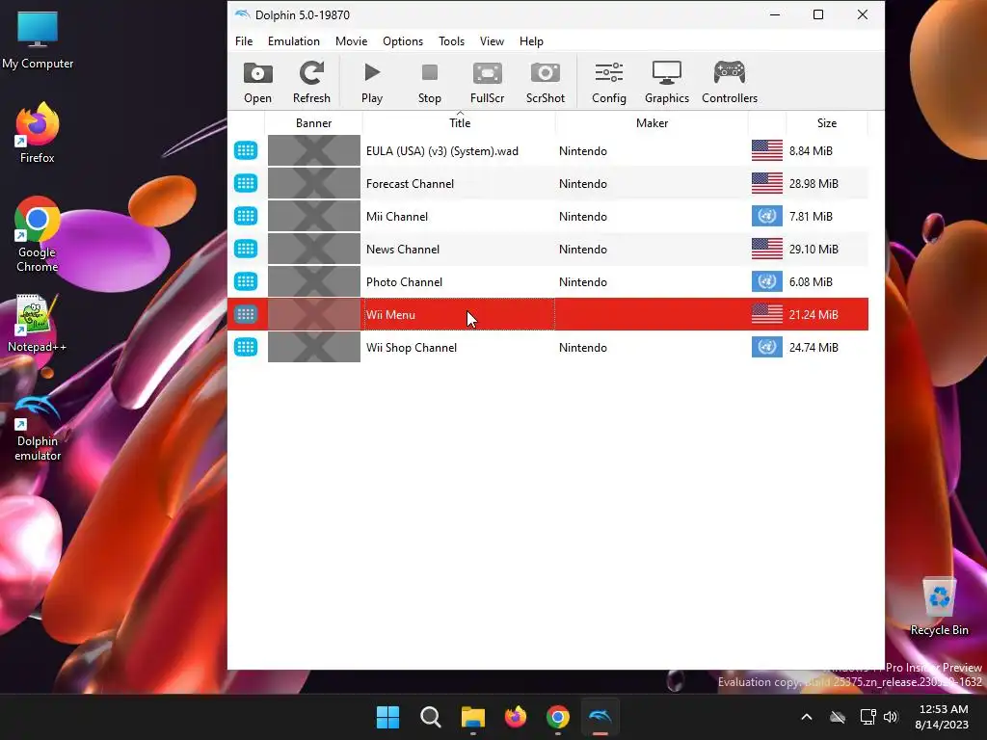Open the Windows Start menu
Viewport: 987px width, 740px height.
[387, 717]
